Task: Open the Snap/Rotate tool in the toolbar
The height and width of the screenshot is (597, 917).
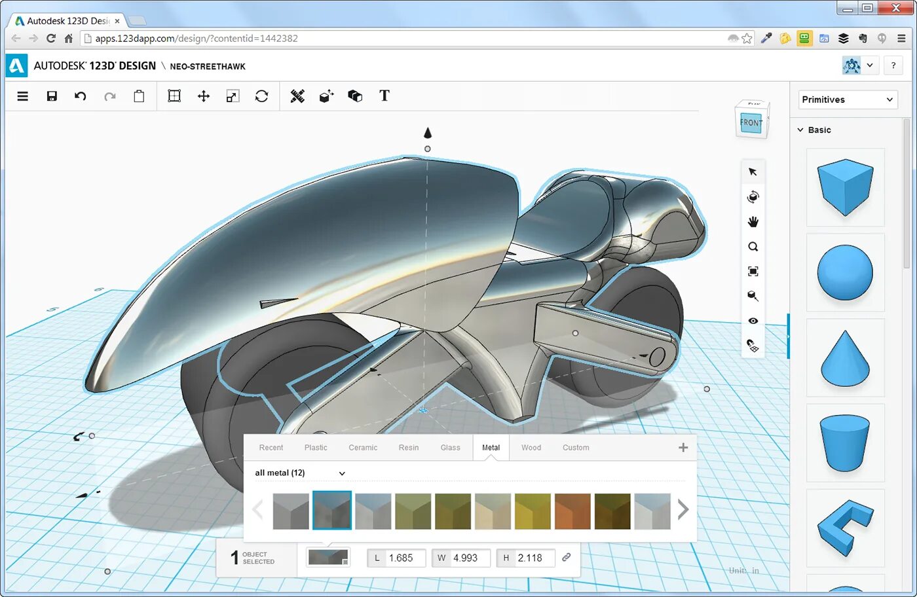Action: (x=262, y=96)
